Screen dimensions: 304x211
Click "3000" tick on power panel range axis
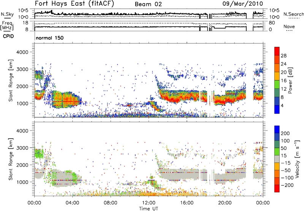click(x=22, y=69)
